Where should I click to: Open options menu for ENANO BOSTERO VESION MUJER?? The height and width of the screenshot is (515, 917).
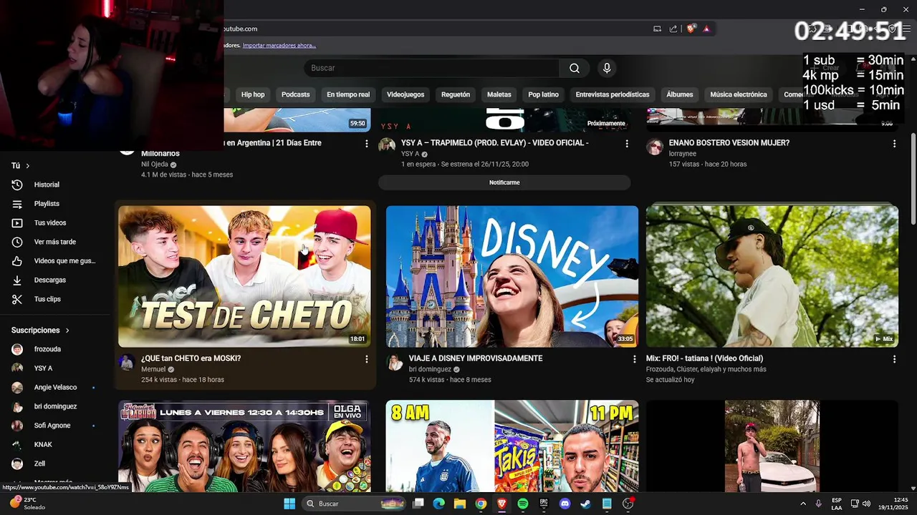[x=894, y=144]
